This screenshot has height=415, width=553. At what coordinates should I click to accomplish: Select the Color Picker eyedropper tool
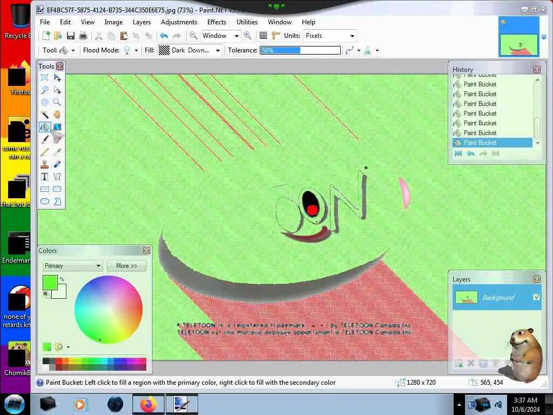[x=57, y=152]
